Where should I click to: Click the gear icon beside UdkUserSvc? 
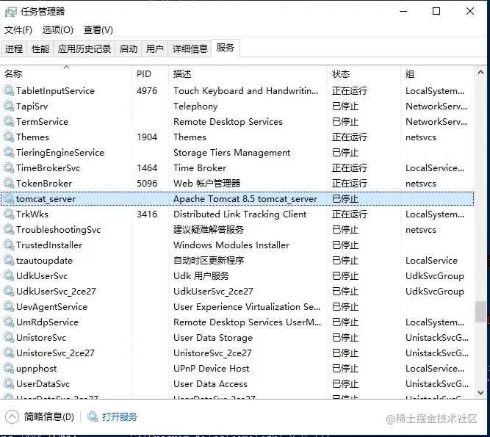point(9,276)
